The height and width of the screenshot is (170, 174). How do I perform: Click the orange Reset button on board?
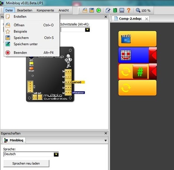click(31, 68)
